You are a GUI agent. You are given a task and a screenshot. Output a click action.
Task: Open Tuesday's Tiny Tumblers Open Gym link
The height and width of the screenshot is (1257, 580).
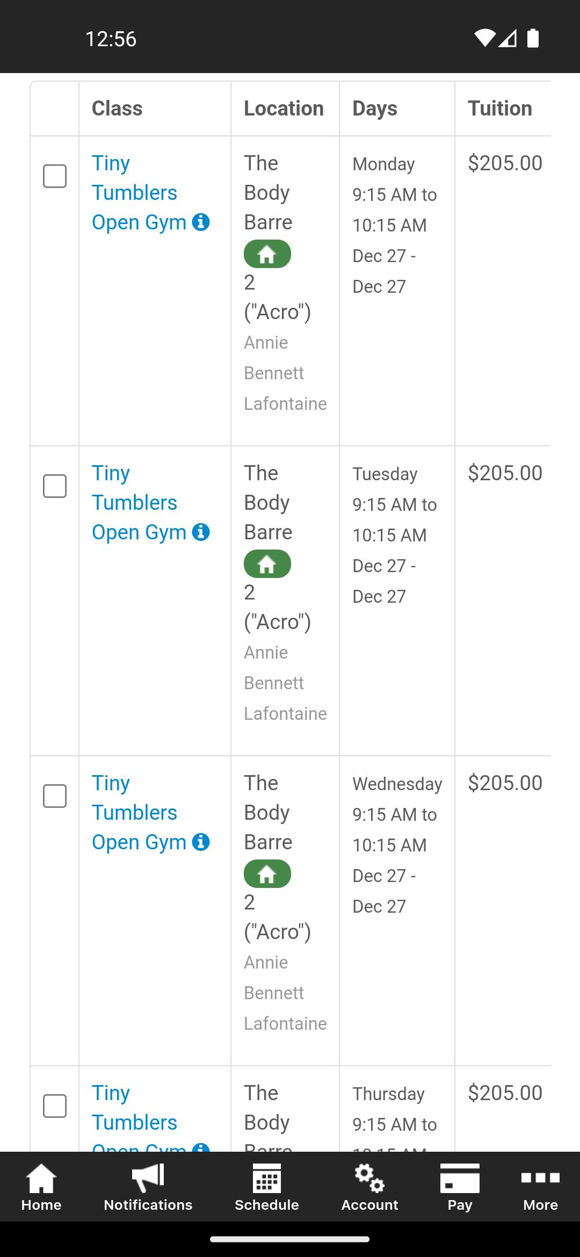[134, 503]
